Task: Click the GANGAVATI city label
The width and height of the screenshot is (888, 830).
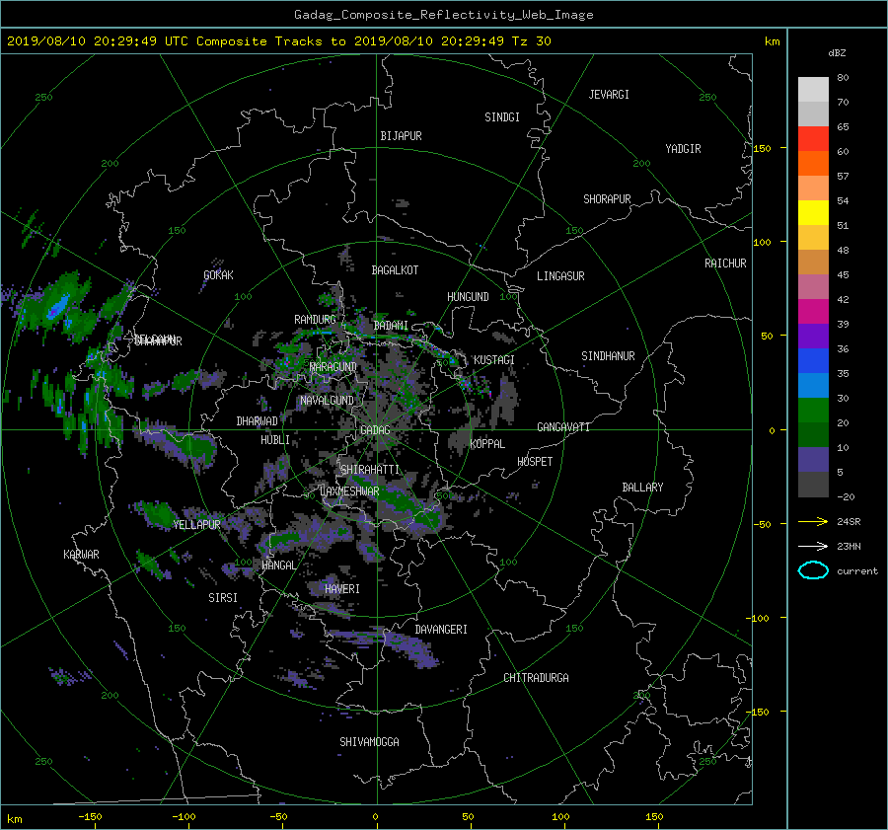Action: click(563, 427)
